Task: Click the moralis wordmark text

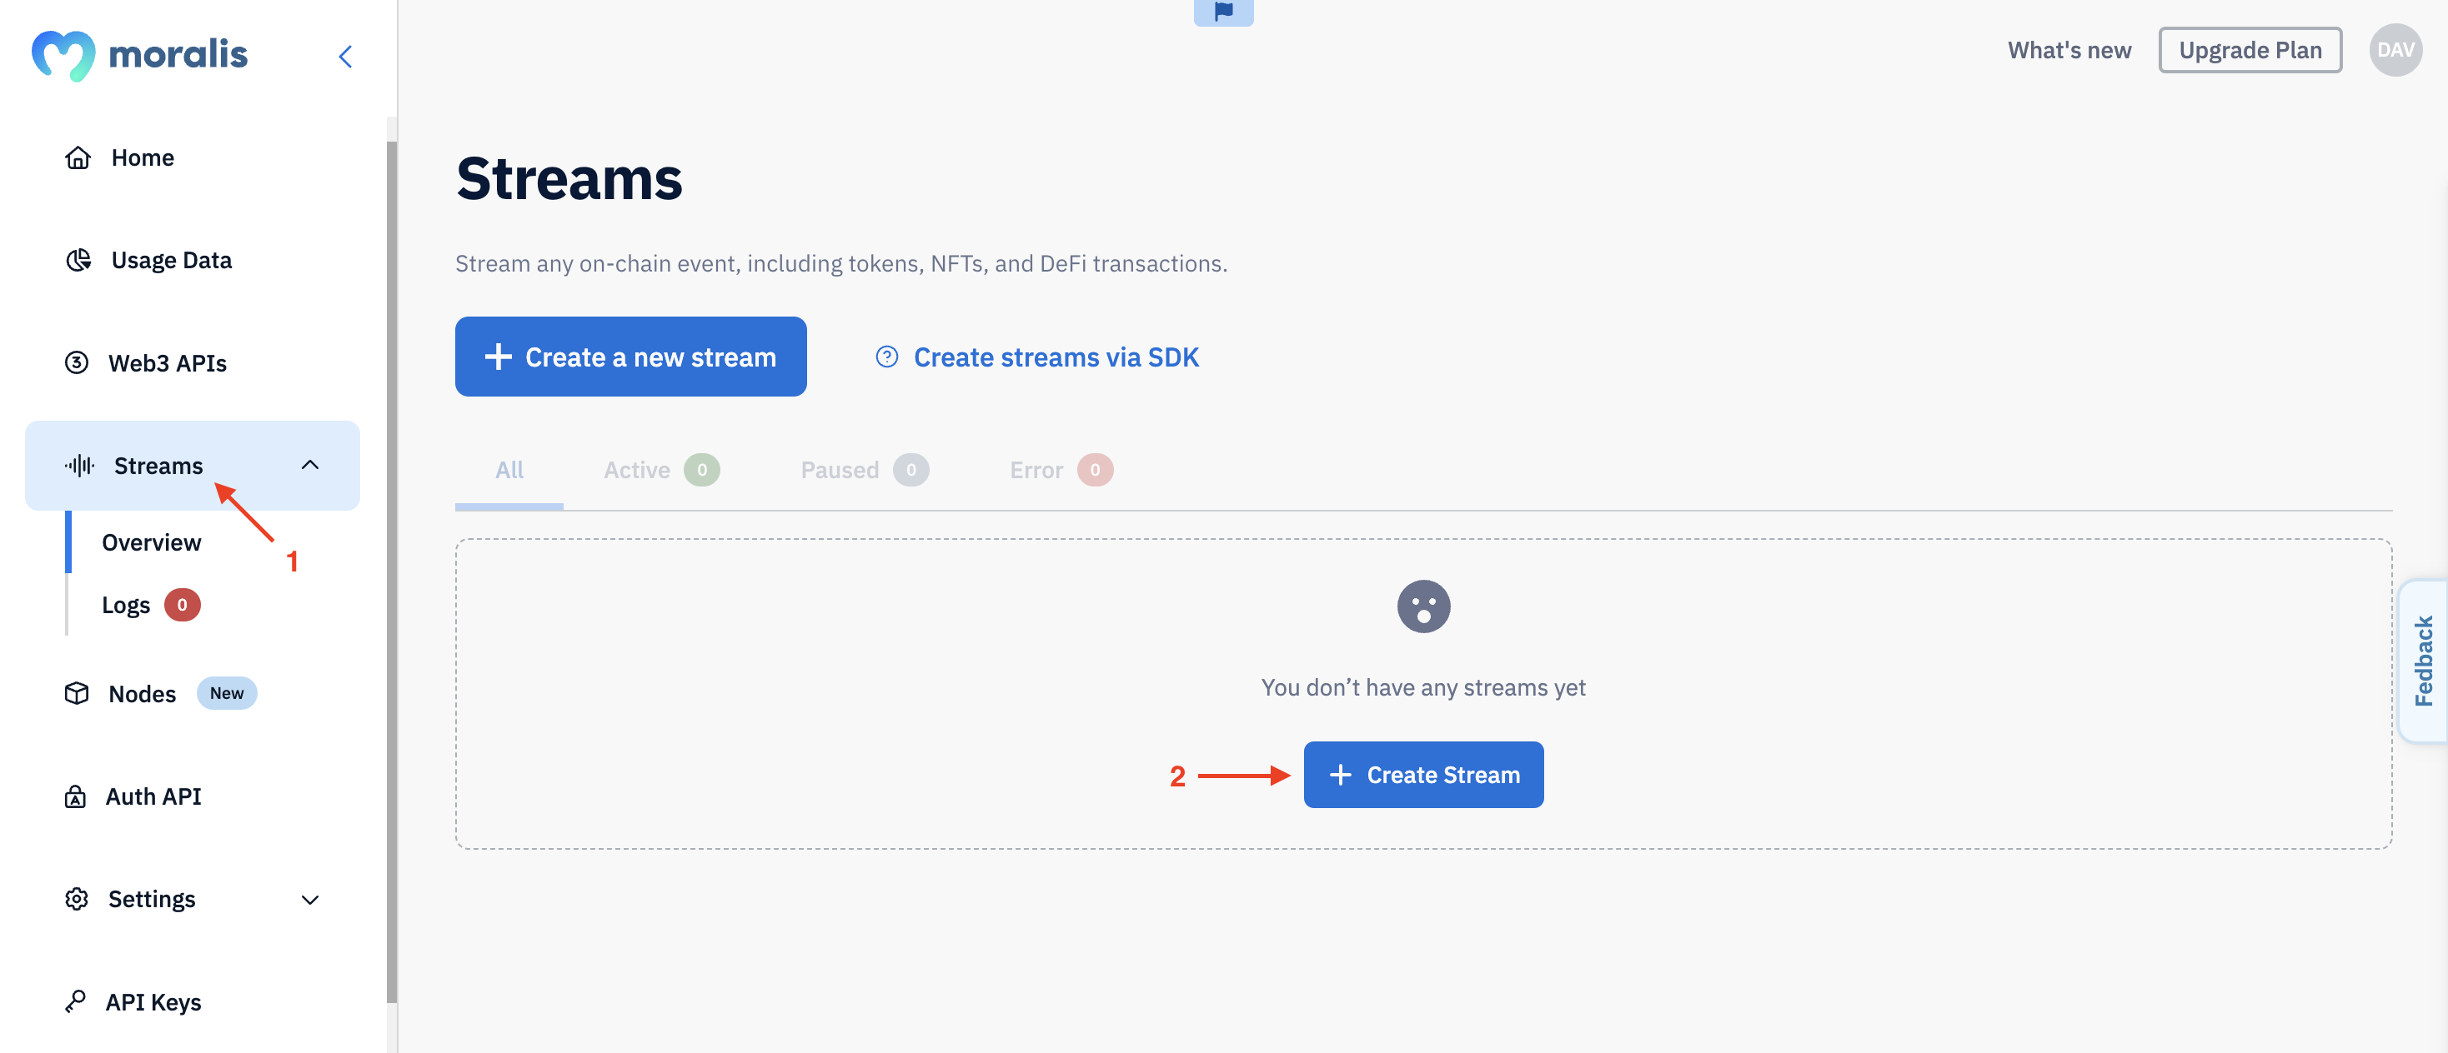Action: [178, 54]
